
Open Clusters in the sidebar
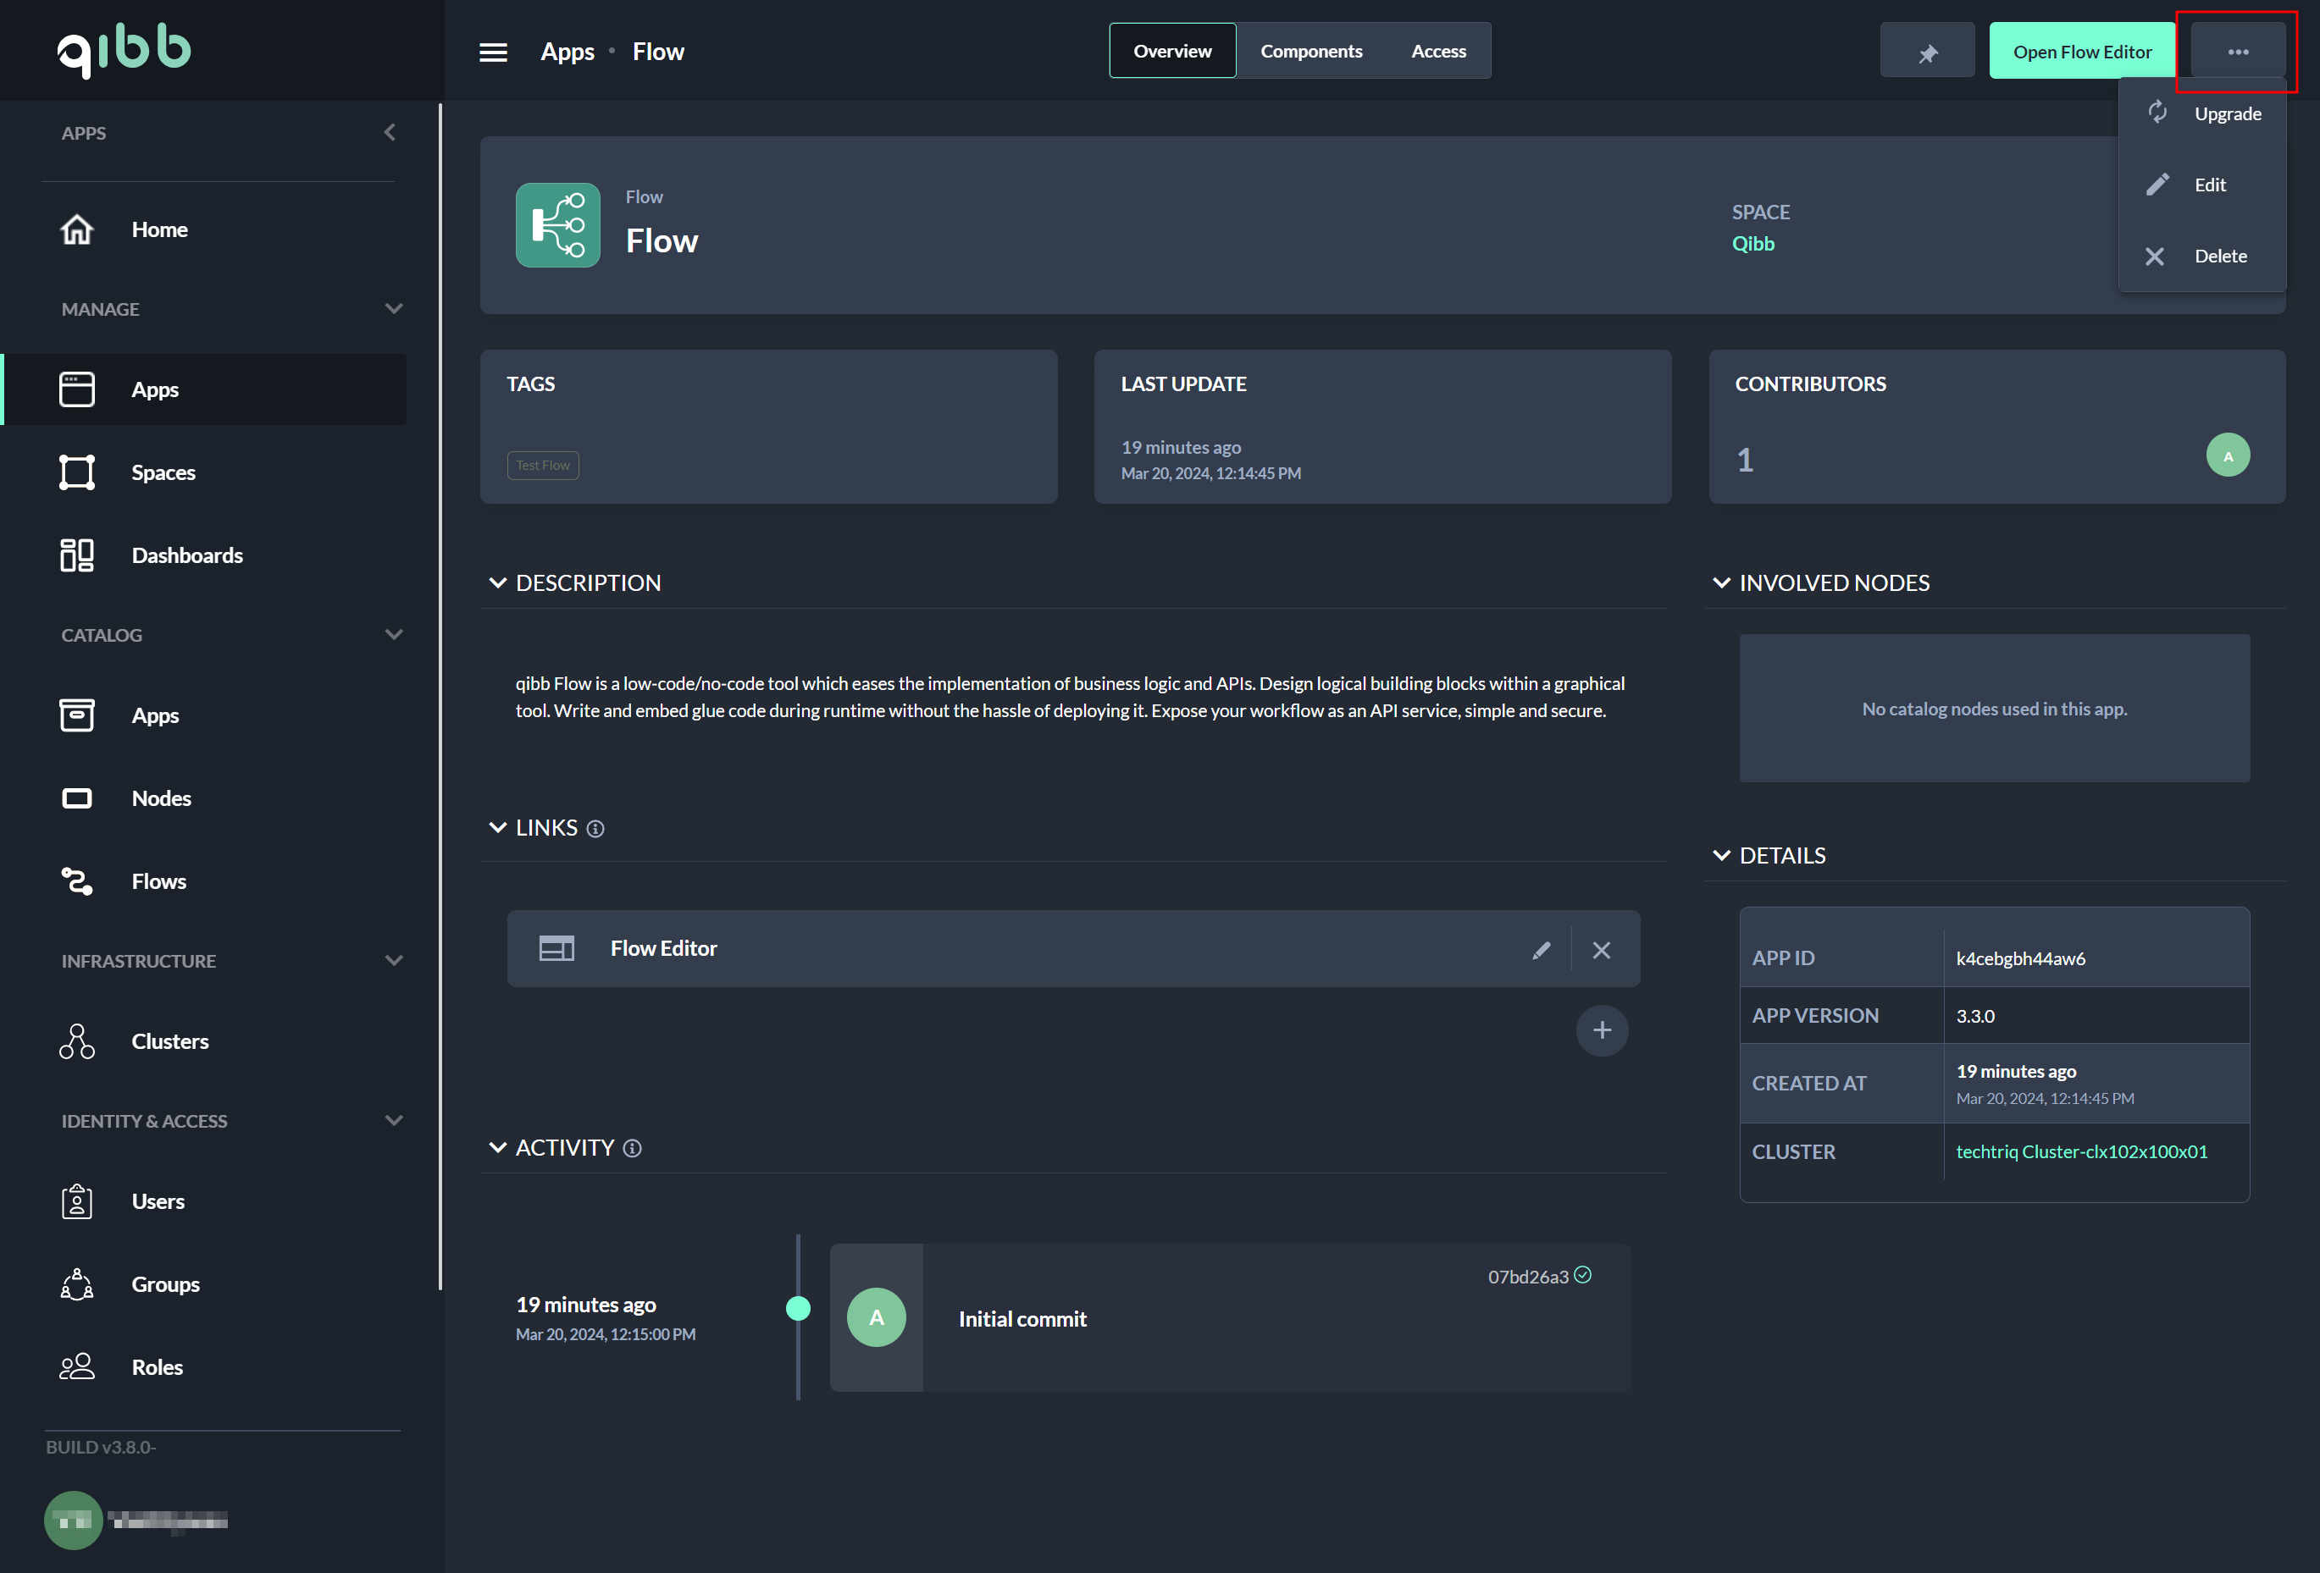click(x=169, y=1041)
